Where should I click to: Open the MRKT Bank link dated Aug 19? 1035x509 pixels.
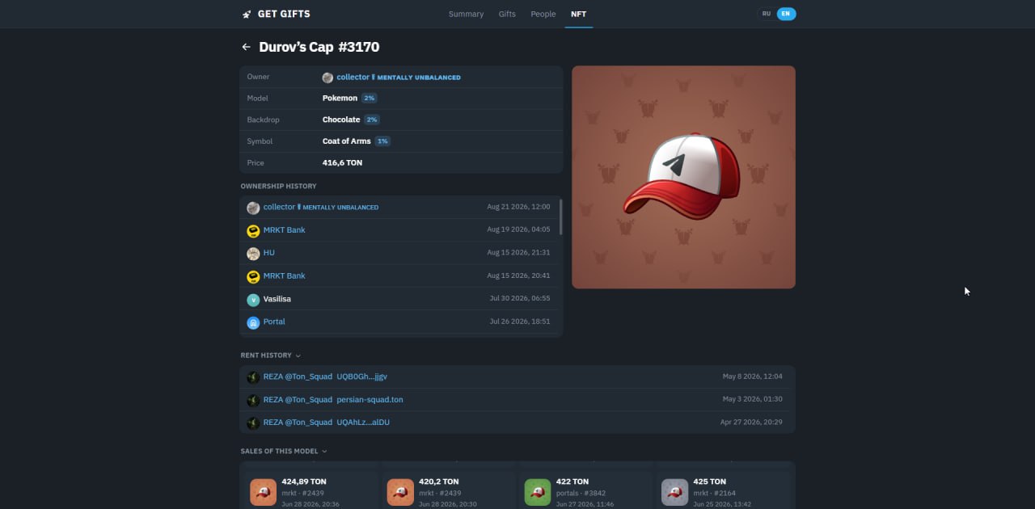pyautogui.click(x=285, y=230)
